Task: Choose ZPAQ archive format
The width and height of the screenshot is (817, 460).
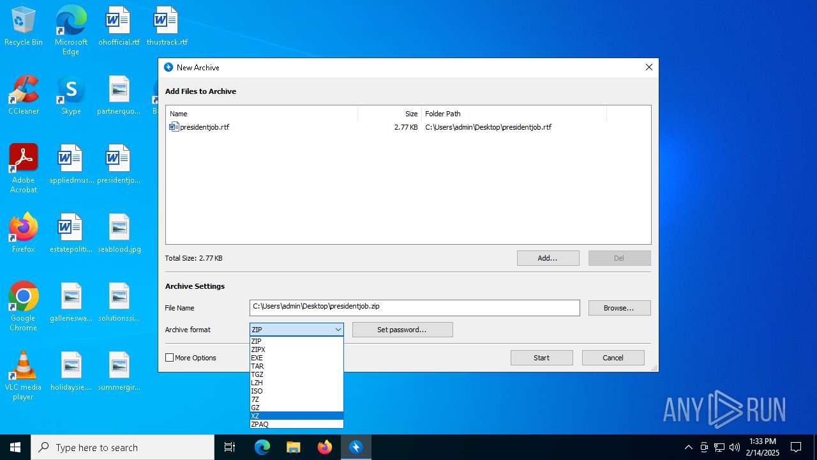Action: [x=297, y=424]
